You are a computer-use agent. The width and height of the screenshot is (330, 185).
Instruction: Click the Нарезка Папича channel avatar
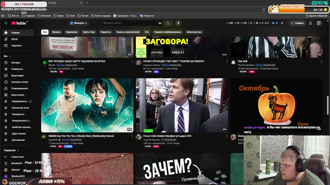[x=139, y=62]
